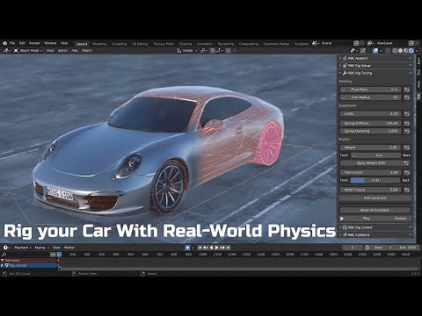The image size is (422, 316).
Task: Click the Scene selector icon
Action: [315, 43]
